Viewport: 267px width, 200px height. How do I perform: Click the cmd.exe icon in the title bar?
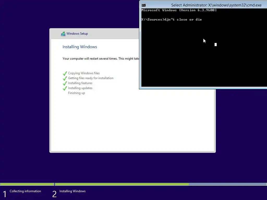click(x=144, y=5)
